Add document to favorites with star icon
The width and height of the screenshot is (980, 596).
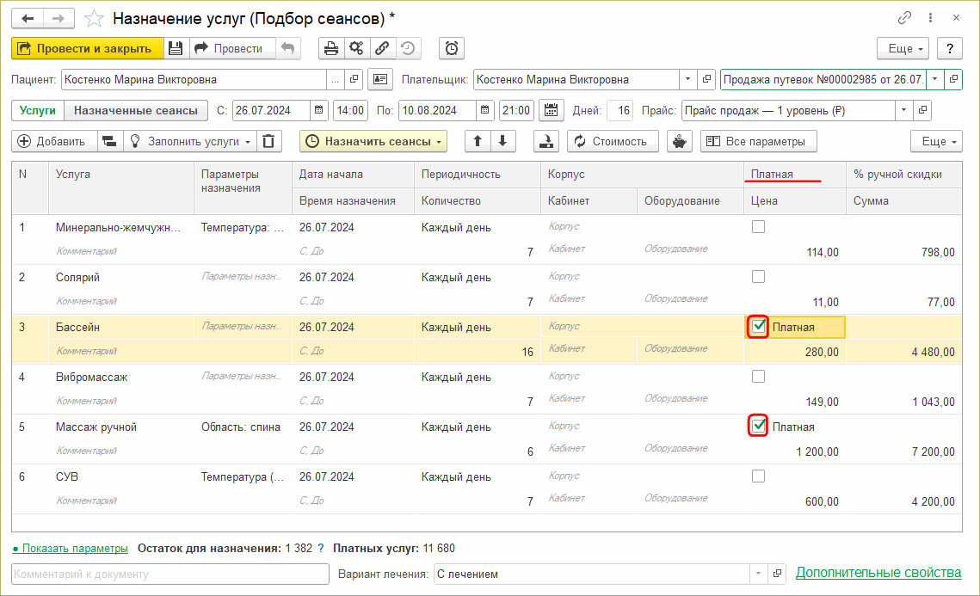tap(94, 18)
